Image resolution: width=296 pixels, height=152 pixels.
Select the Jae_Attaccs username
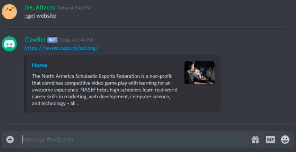tap(40, 8)
